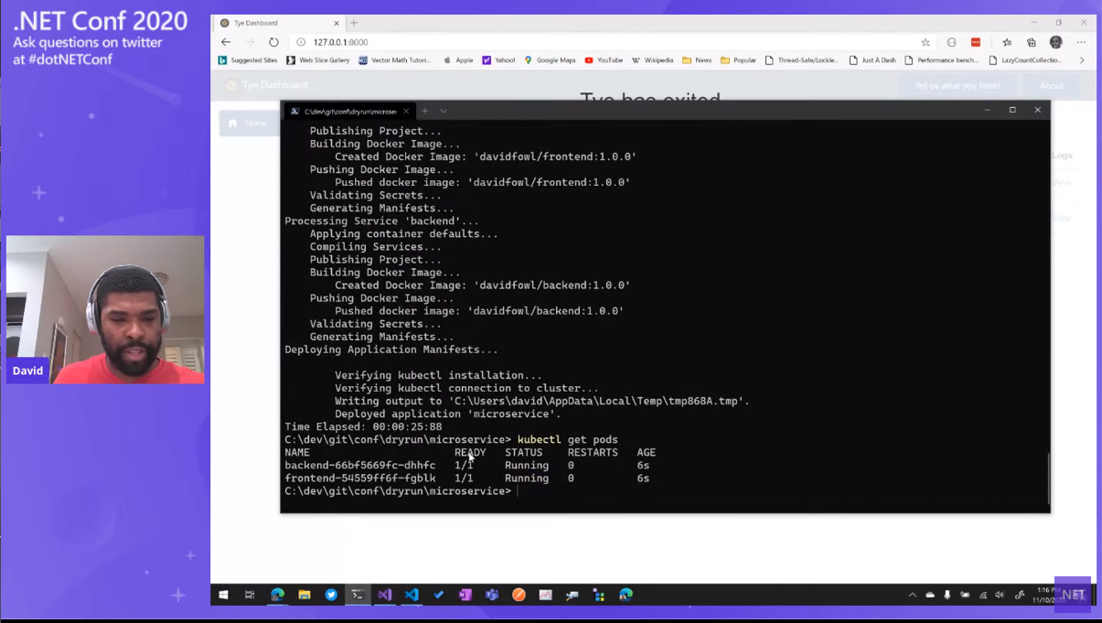1102x623 pixels.
Task: Open the YouTube bookmark
Action: pos(604,60)
